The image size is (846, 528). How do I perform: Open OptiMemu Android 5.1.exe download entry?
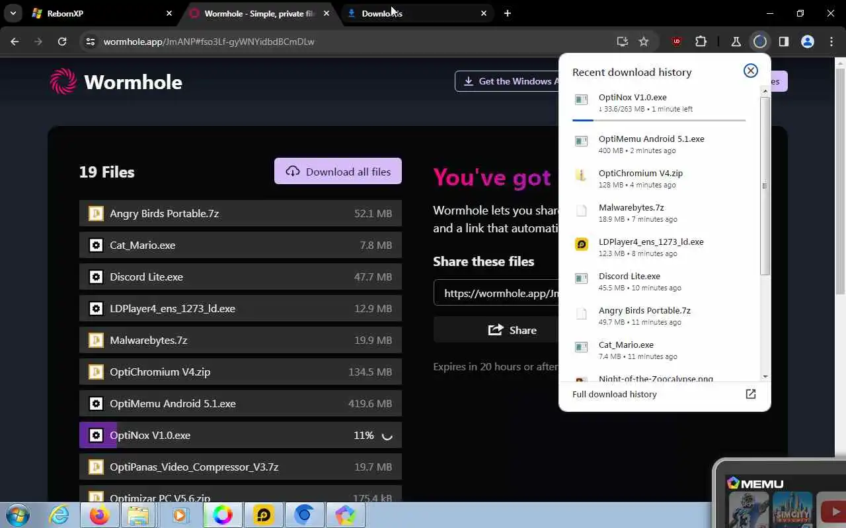pyautogui.click(x=659, y=145)
